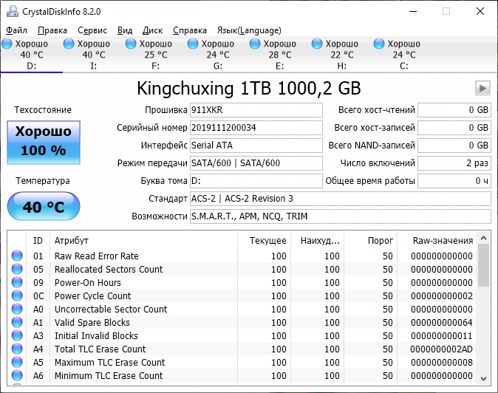Click the Возможности field S.M.A.R.T., APM
The image size is (498, 393).
point(341,216)
